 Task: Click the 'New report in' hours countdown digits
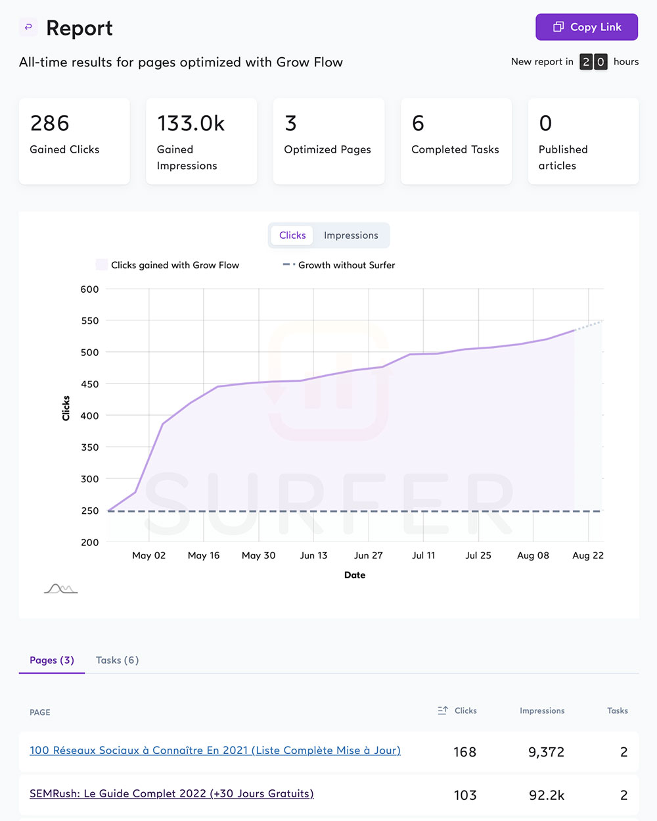tap(593, 62)
